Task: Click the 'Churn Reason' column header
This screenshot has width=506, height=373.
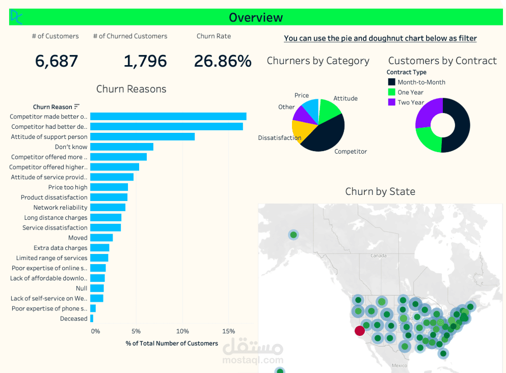Action: tap(52, 107)
